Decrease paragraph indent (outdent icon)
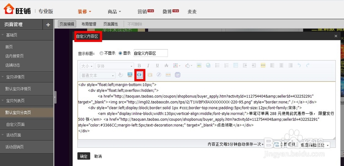The height and width of the screenshot is (166, 344). pos(245,65)
